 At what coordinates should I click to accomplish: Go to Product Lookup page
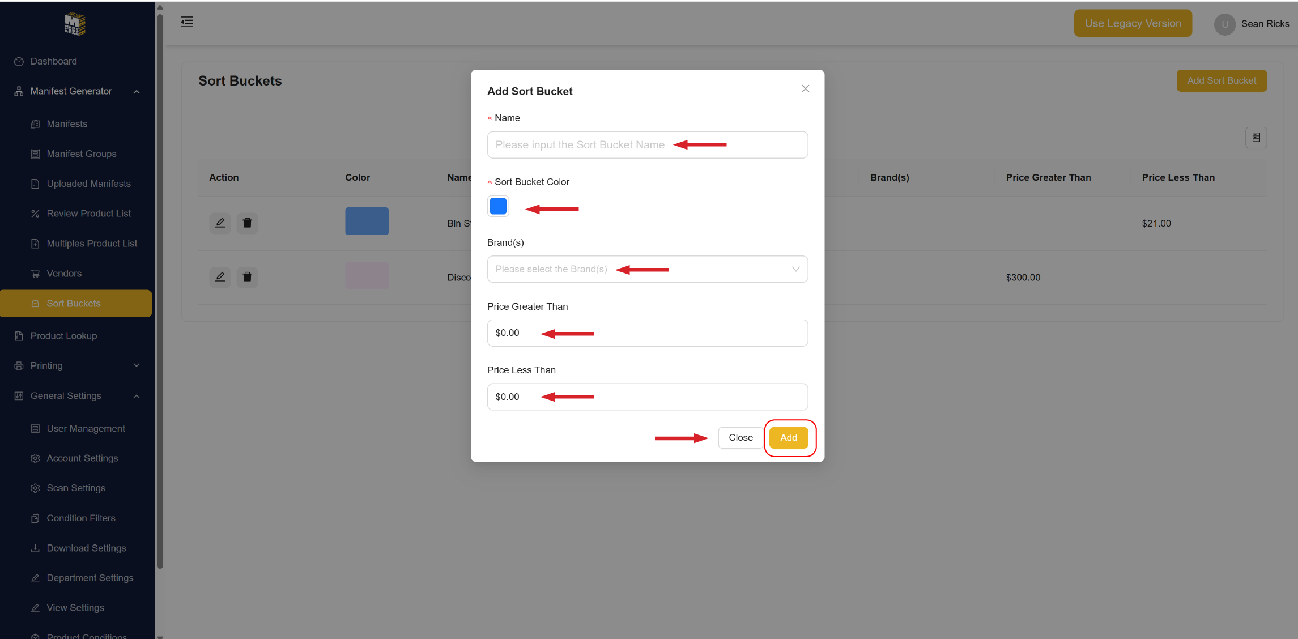coord(63,336)
